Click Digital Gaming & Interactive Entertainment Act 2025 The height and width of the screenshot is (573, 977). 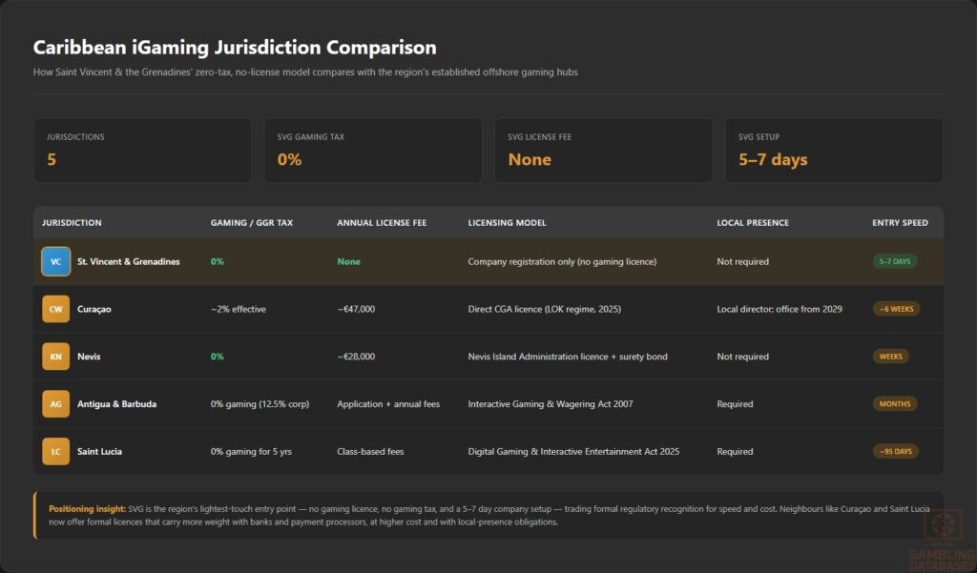(x=573, y=452)
